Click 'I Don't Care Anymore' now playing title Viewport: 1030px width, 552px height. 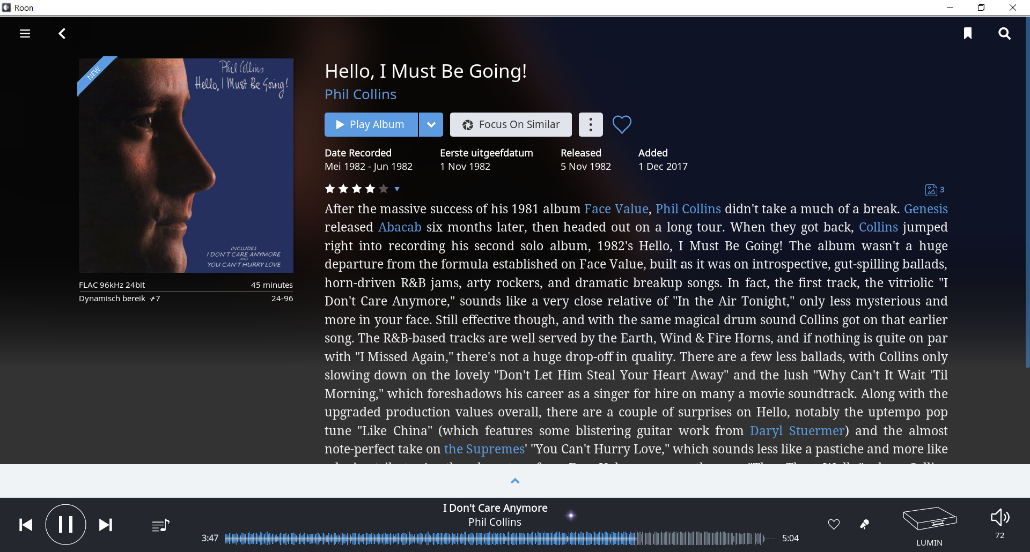click(495, 508)
